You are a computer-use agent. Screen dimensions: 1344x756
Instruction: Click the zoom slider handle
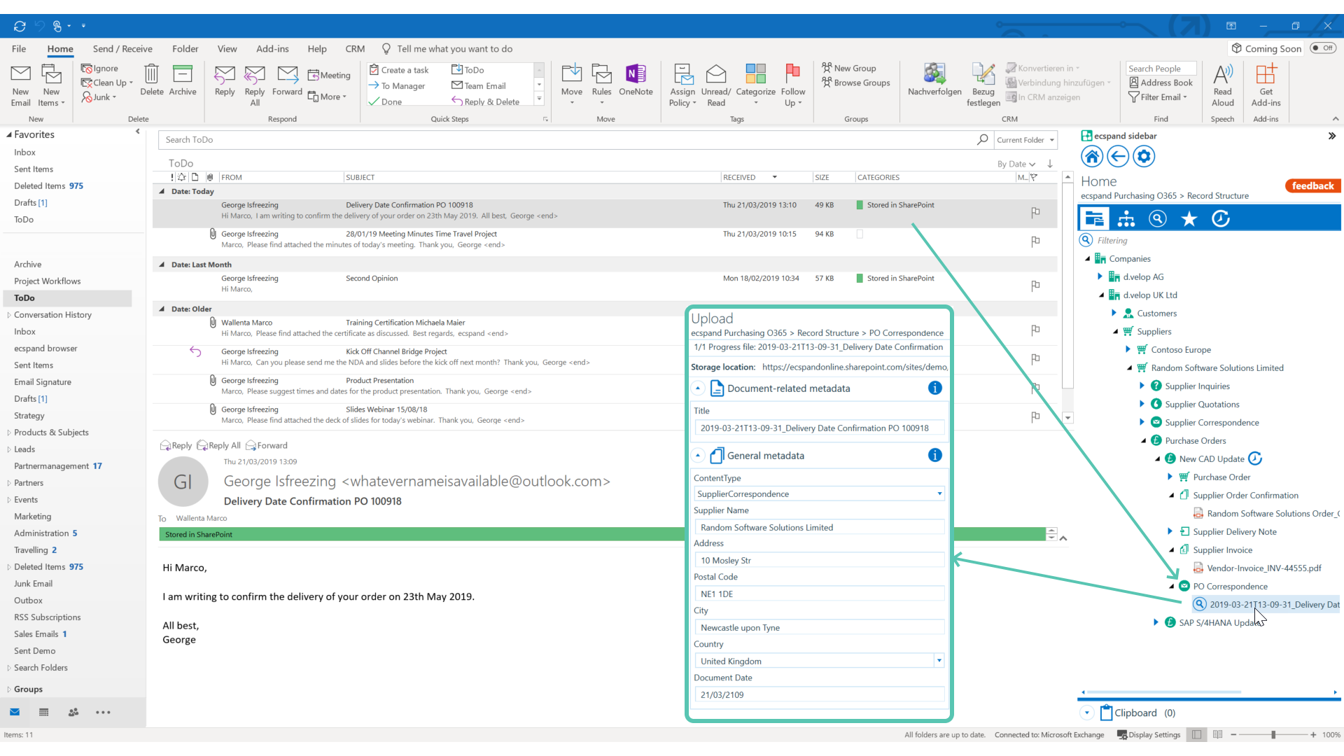pyautogui.click(x=1273, y=734)
